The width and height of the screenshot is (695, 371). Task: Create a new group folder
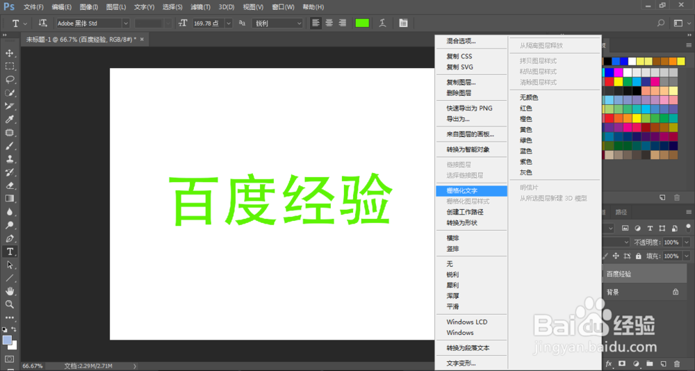(650, 364)
